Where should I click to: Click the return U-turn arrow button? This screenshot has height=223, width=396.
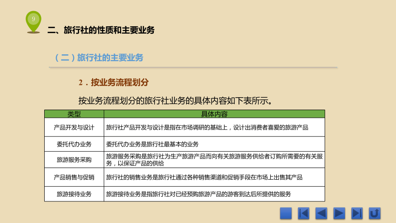click(374, 213)
